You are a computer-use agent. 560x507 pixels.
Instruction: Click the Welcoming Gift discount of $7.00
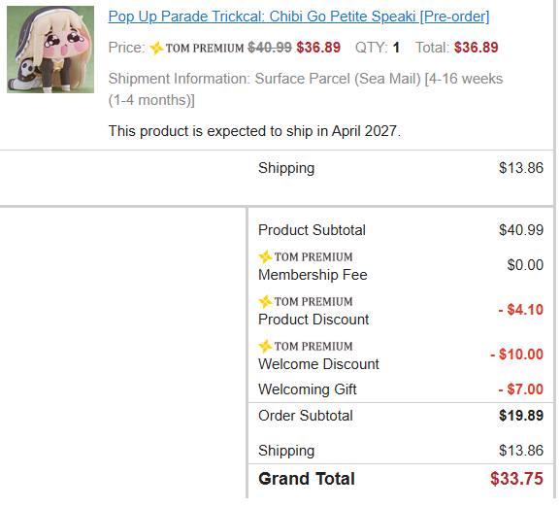click(x=521, y=389)
